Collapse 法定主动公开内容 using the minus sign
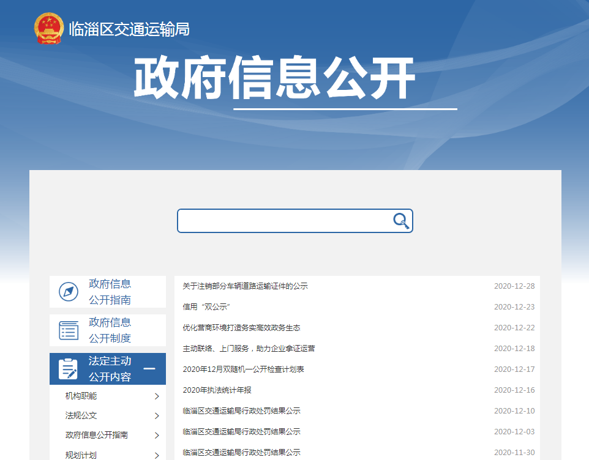The image size is (589, 460). (149, 369)
